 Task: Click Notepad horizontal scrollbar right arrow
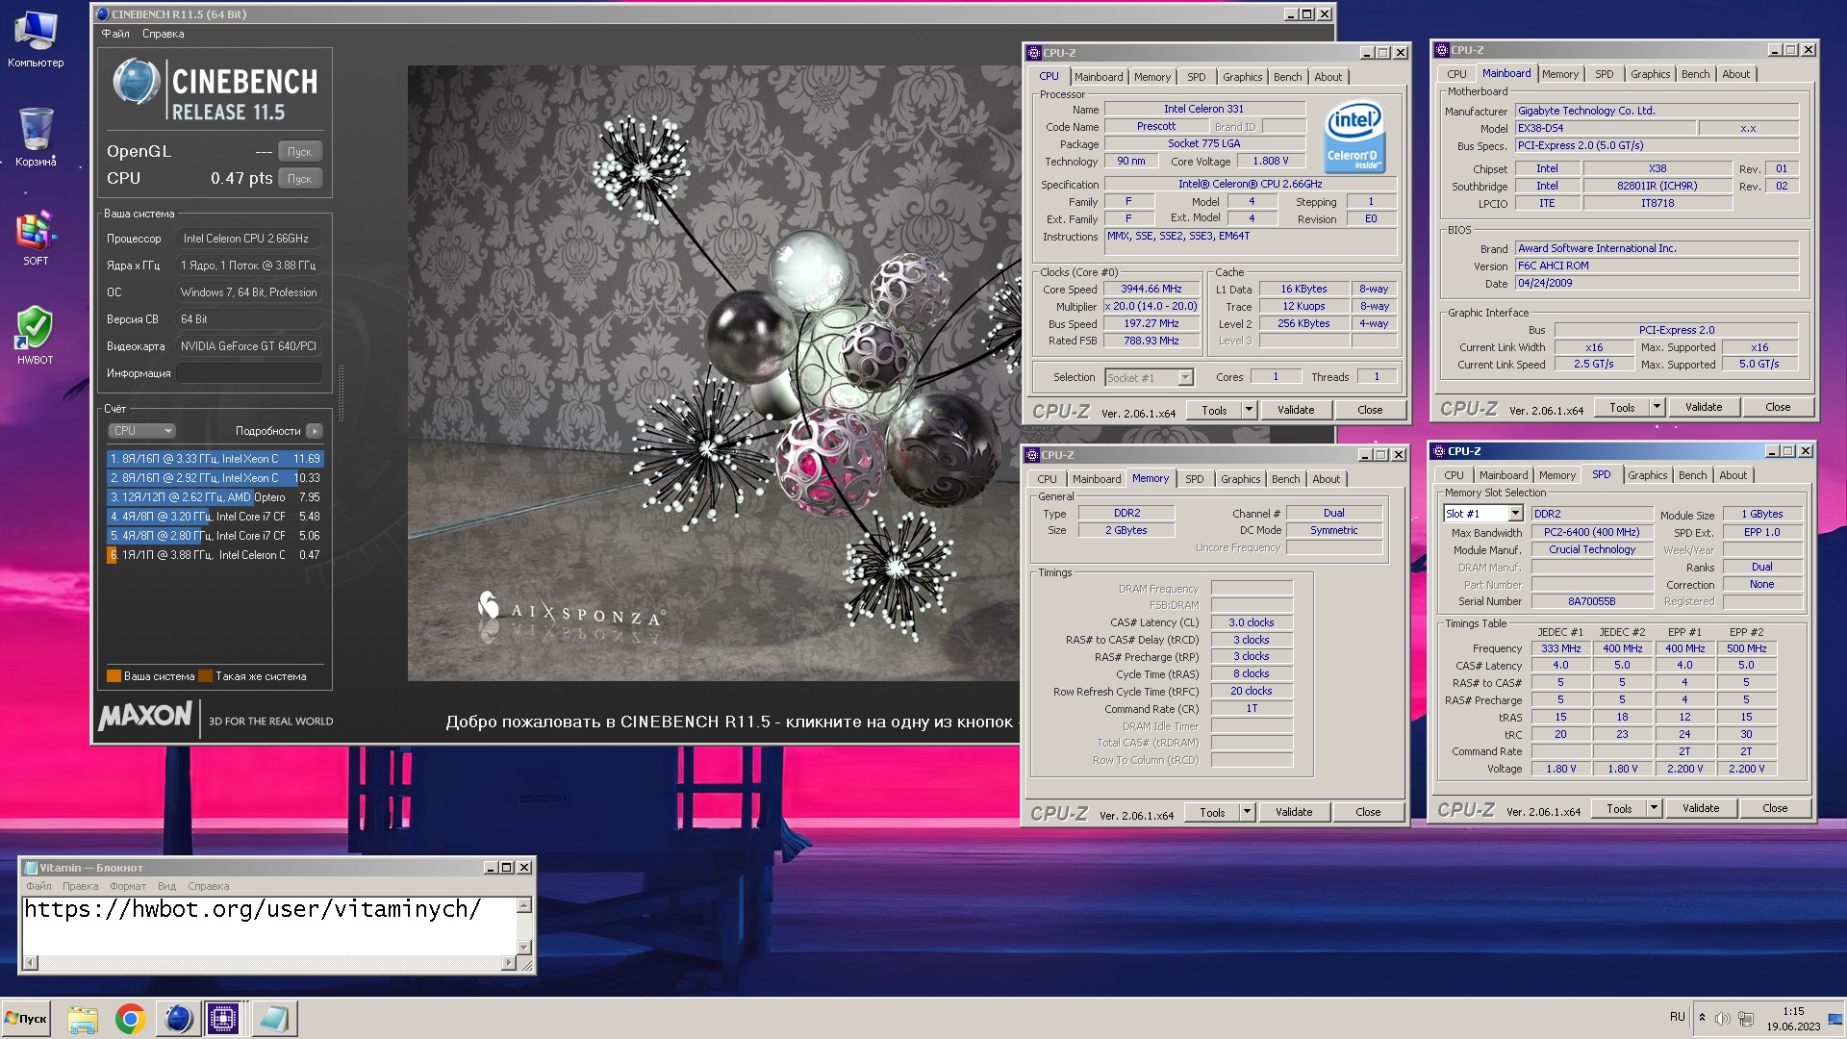pyautogui.click(x=509, y=963)
